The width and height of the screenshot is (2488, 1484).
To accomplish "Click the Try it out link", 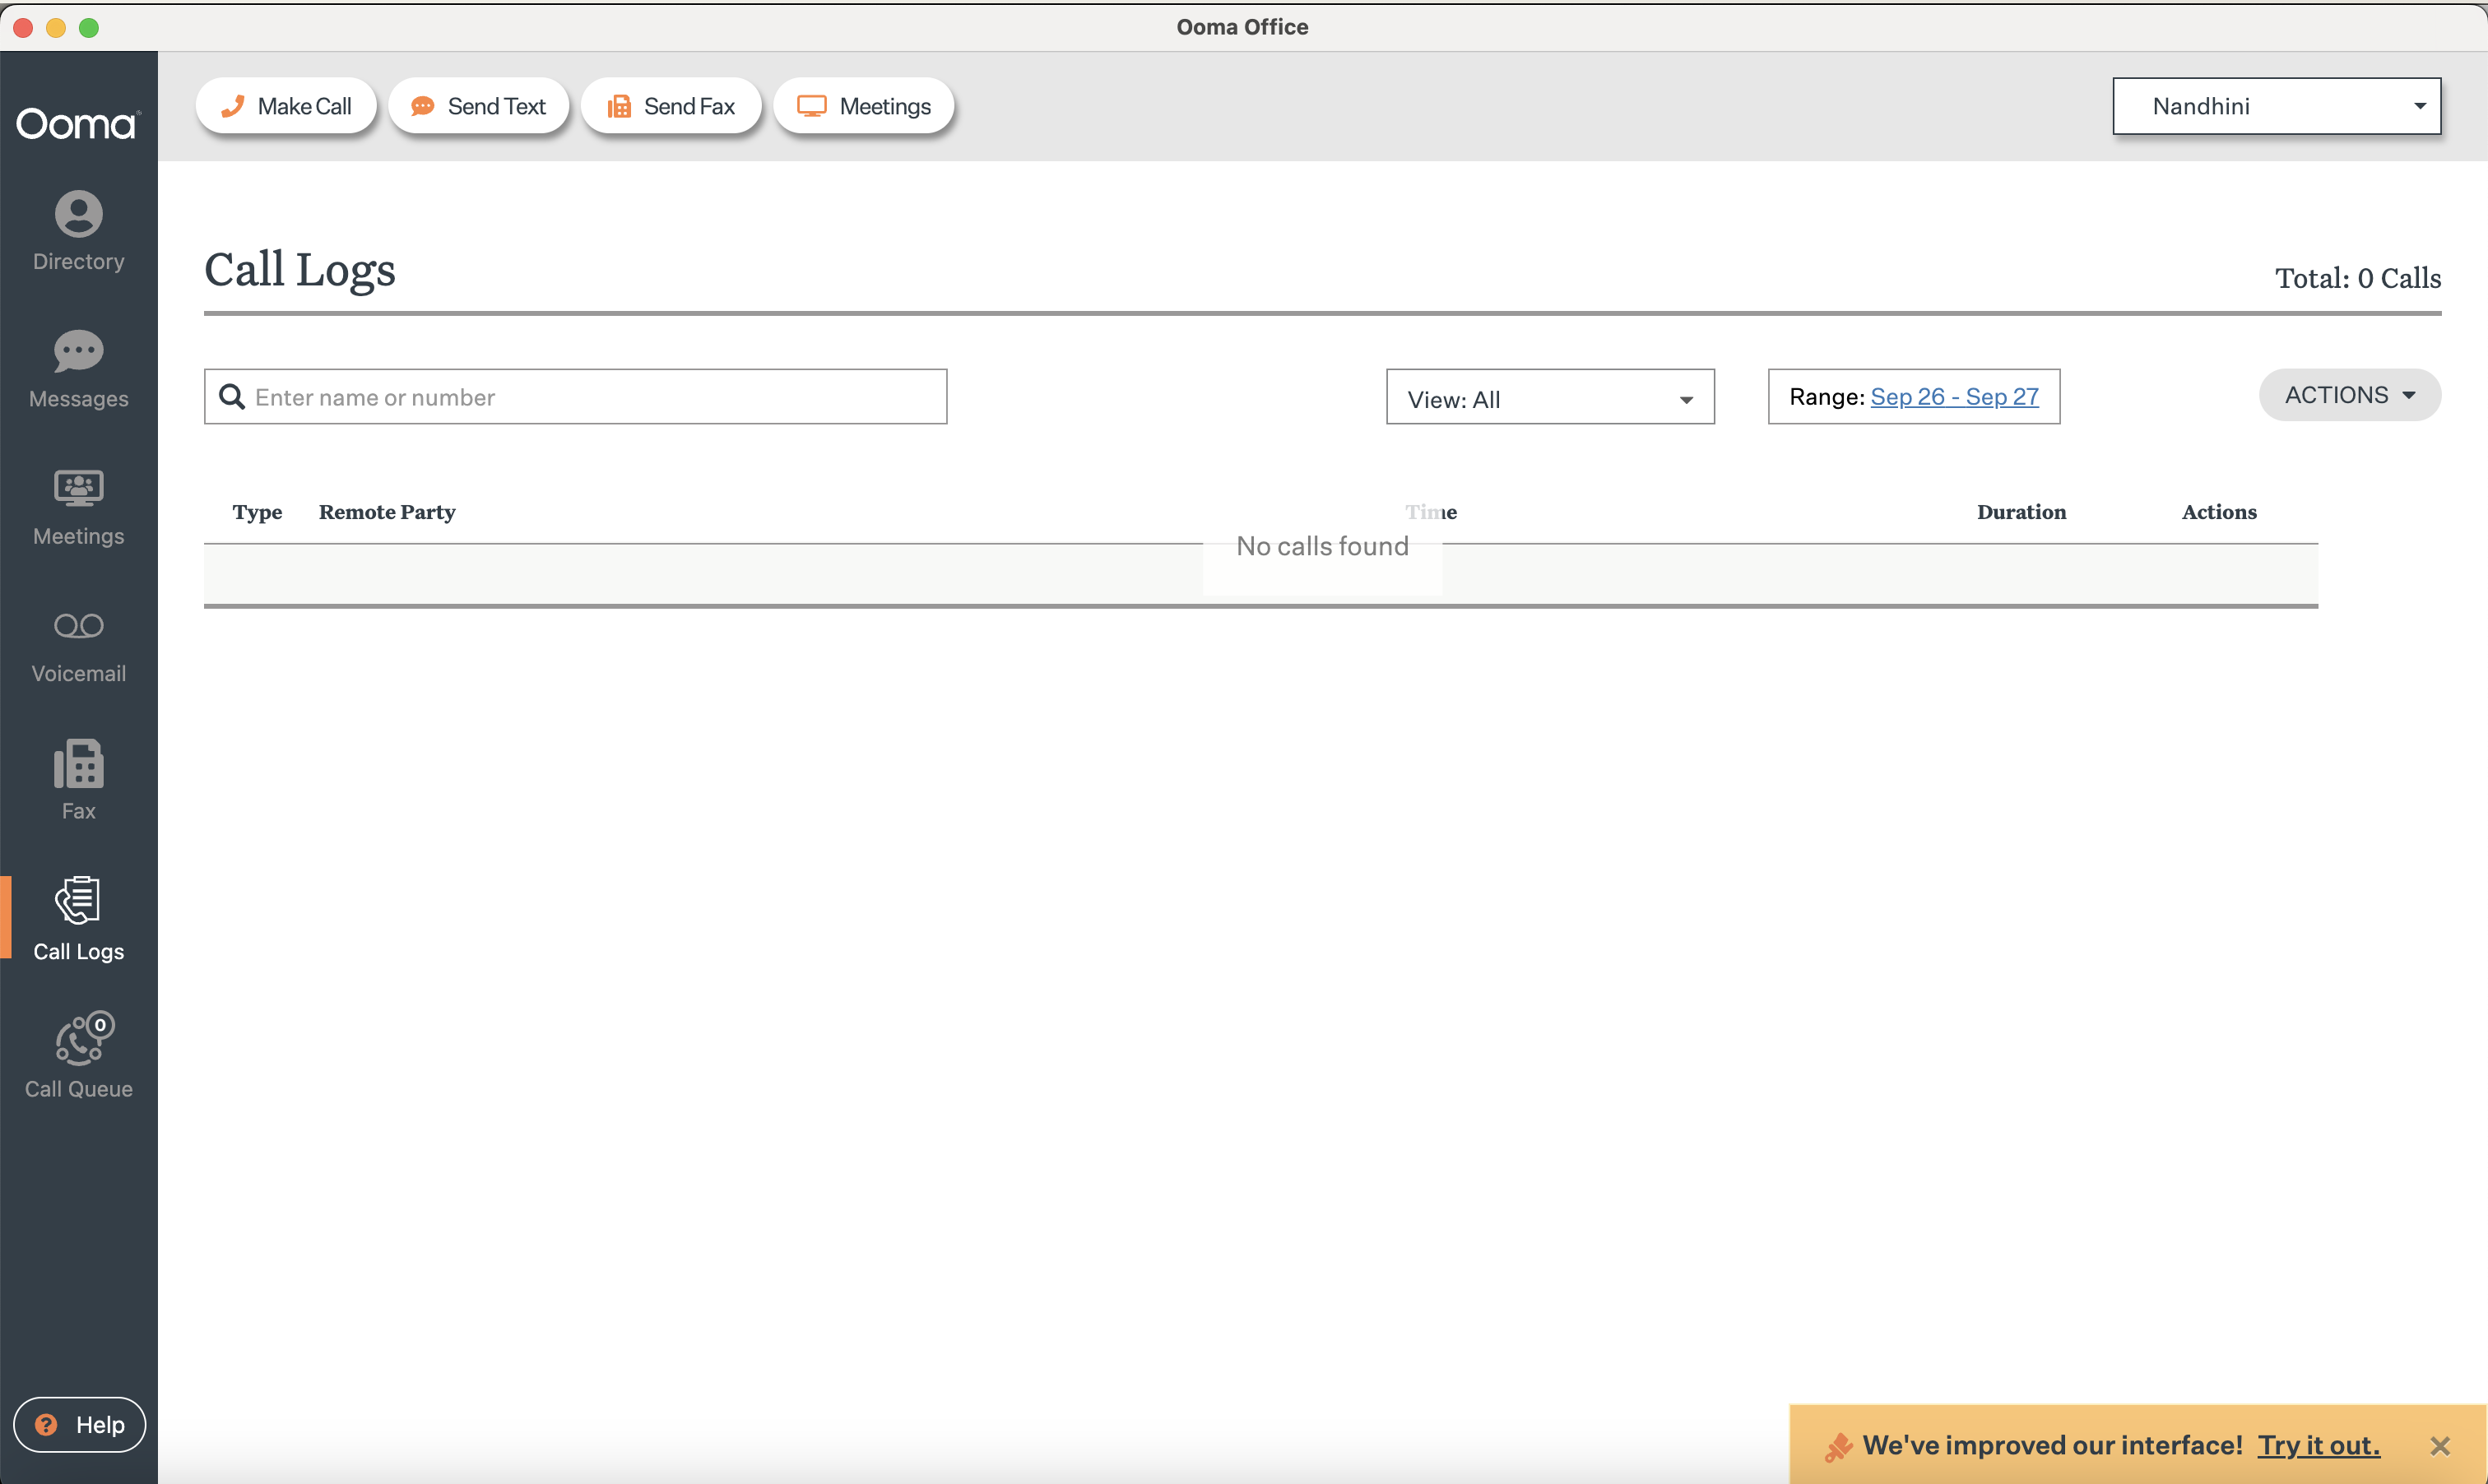I will click(x=2317, y=1445).
